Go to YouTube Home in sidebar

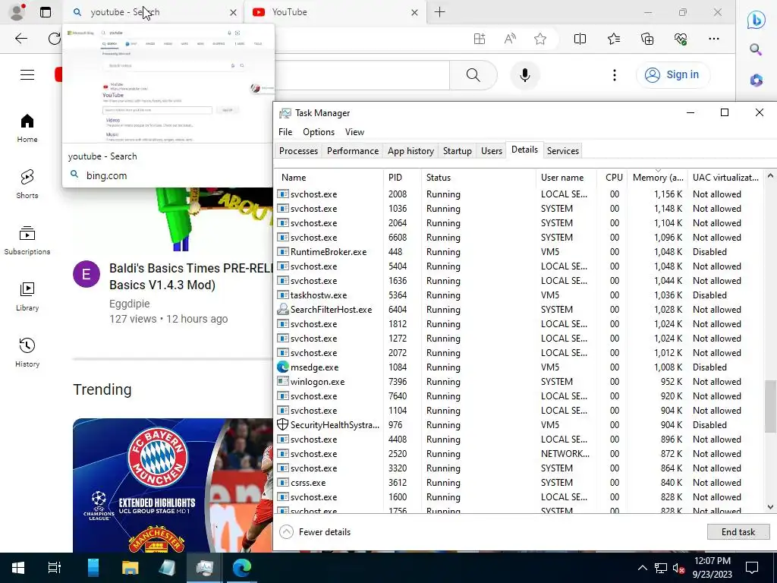tap(27, 128)
